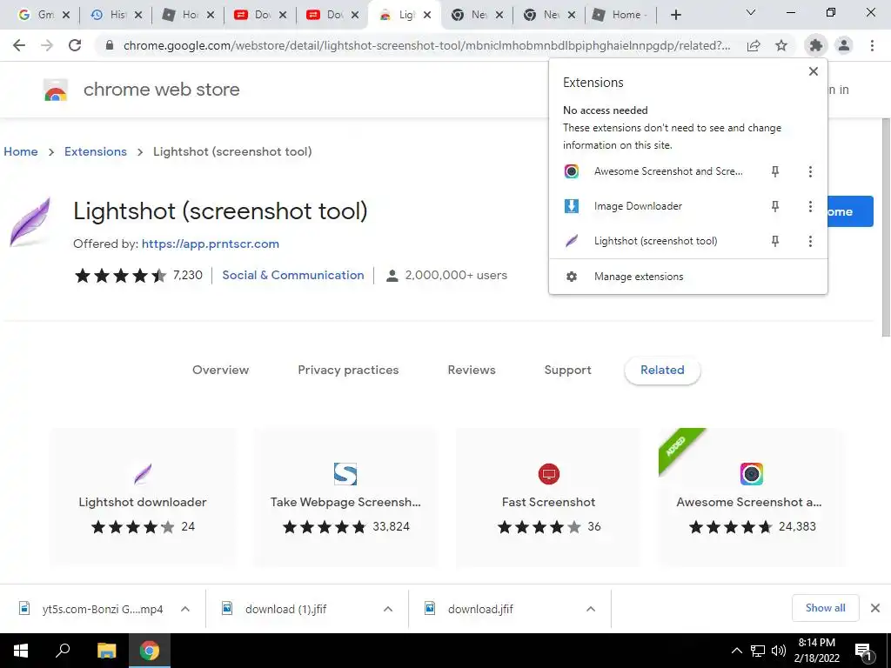Switch to the Reviews tab
Image resolution: width=891 pixels, height=668 pixels.
tap(472, 370)
